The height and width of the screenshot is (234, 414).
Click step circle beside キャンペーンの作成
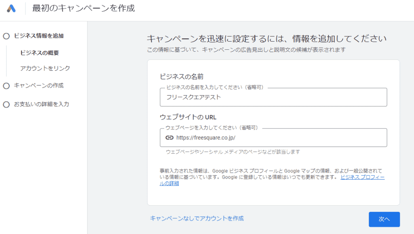tap(6, 86)
